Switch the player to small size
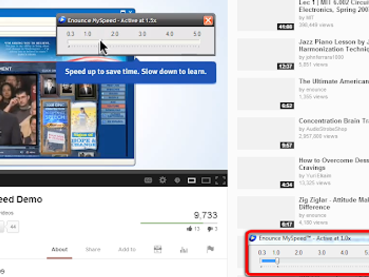 tap(191, 181)
